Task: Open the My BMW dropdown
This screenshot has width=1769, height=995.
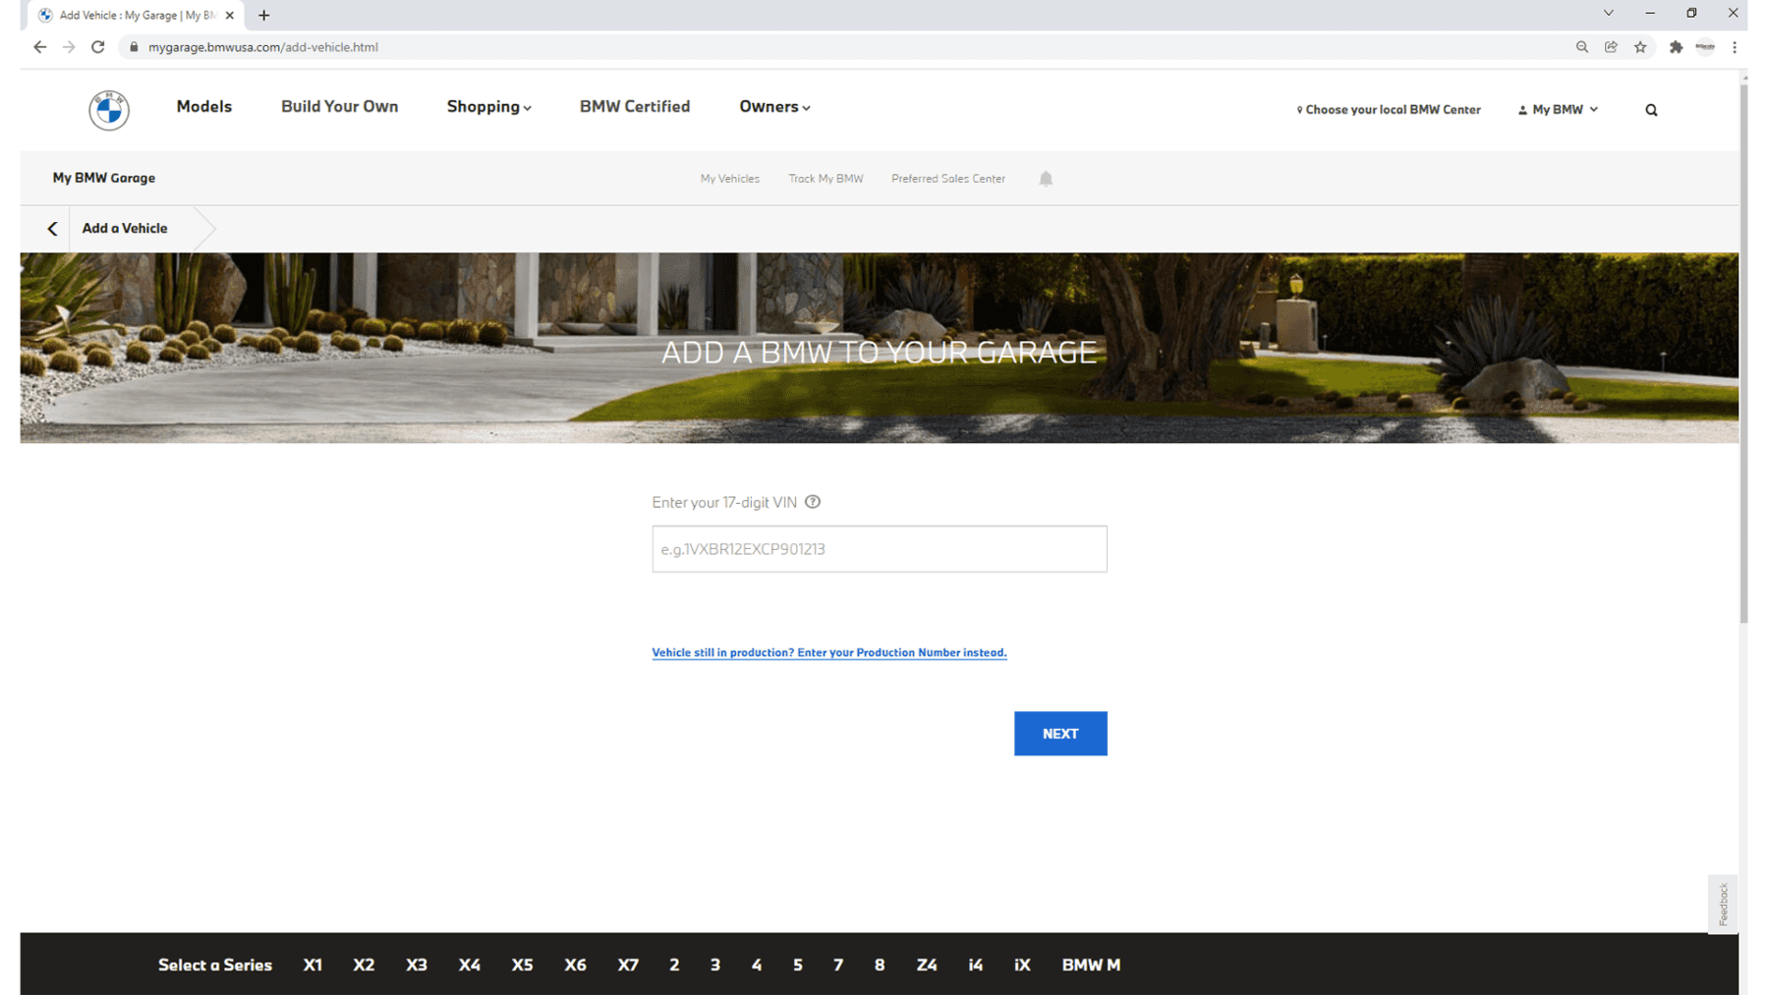Action: (x=1592, y=109)
